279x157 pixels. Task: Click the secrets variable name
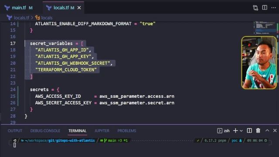click(x=39, y=89)
